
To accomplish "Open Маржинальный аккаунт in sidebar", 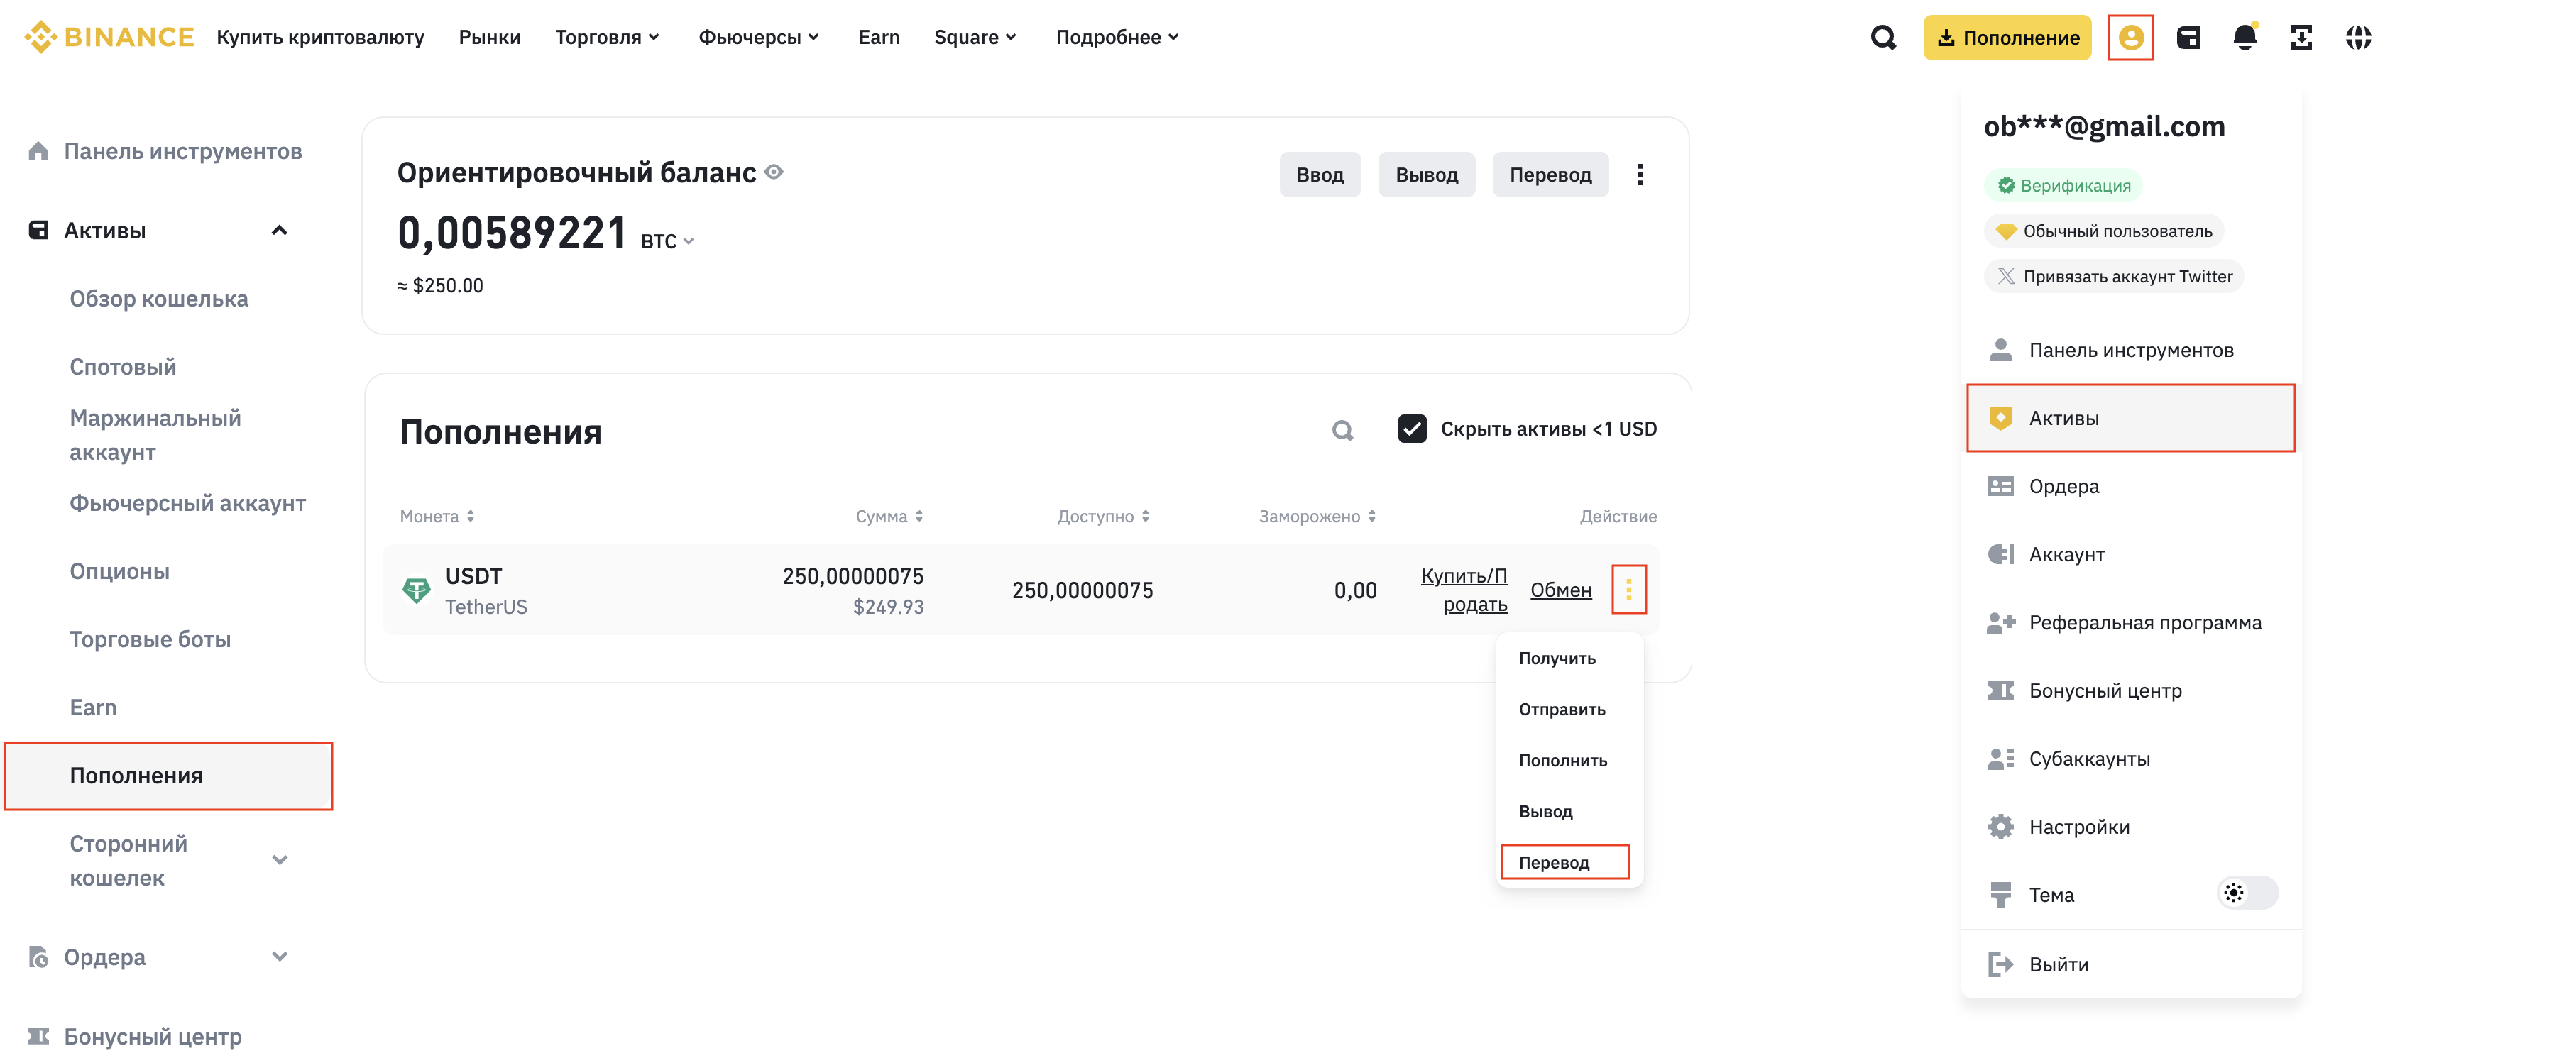I will click(155, 435).
